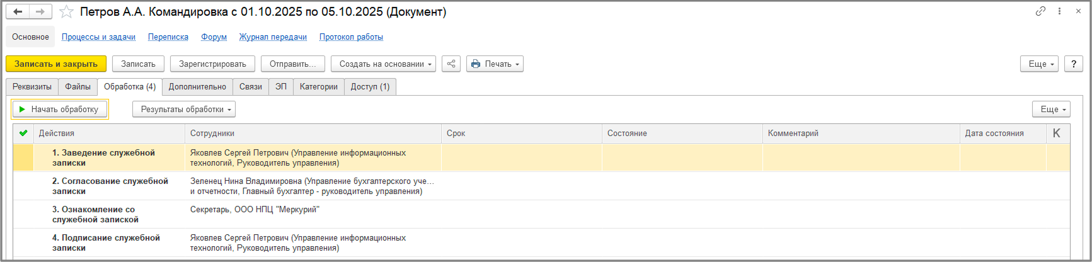This screenshot has width=1092, height=262.
Task: Open the Файлы tab
Action: tap(78, 86)
